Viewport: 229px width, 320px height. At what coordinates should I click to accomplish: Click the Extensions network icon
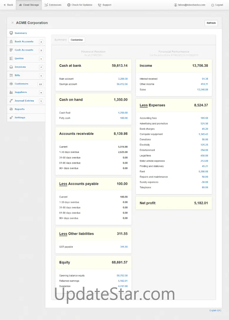point(46,5)
